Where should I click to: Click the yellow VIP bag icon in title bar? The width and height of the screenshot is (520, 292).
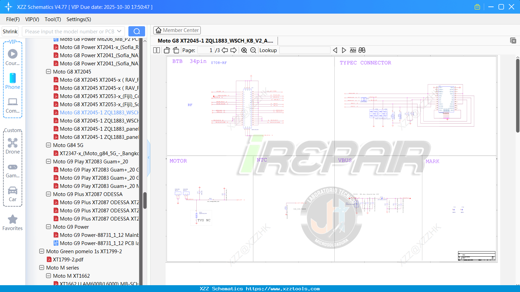pos(477,7)
